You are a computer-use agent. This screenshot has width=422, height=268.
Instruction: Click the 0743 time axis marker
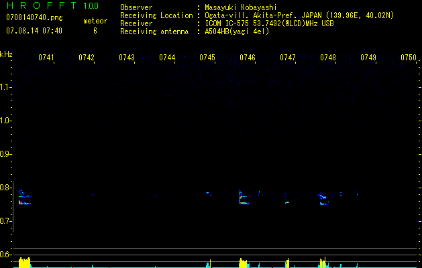point(127,58)
